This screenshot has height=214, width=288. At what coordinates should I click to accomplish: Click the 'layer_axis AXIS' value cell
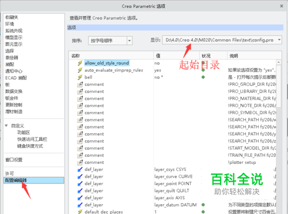[169, 198]
